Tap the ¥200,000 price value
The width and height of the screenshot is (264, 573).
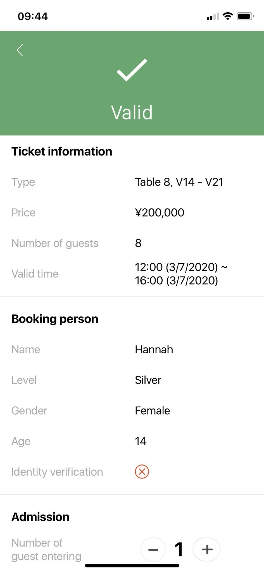160,213
